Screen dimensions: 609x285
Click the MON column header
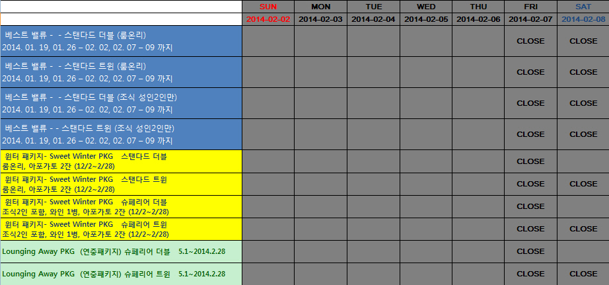(x=320, y=7)
